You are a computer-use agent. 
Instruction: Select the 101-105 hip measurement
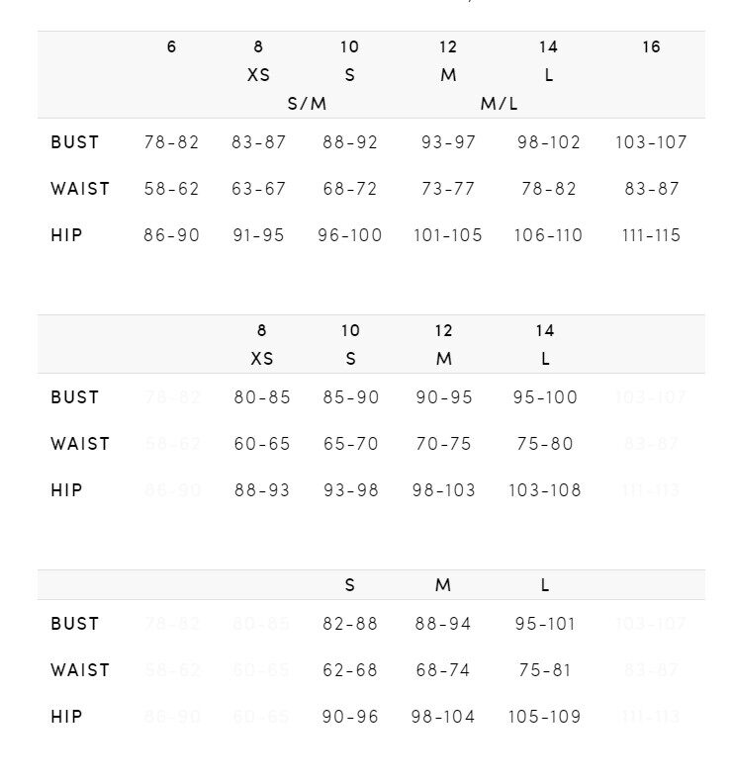448,235
